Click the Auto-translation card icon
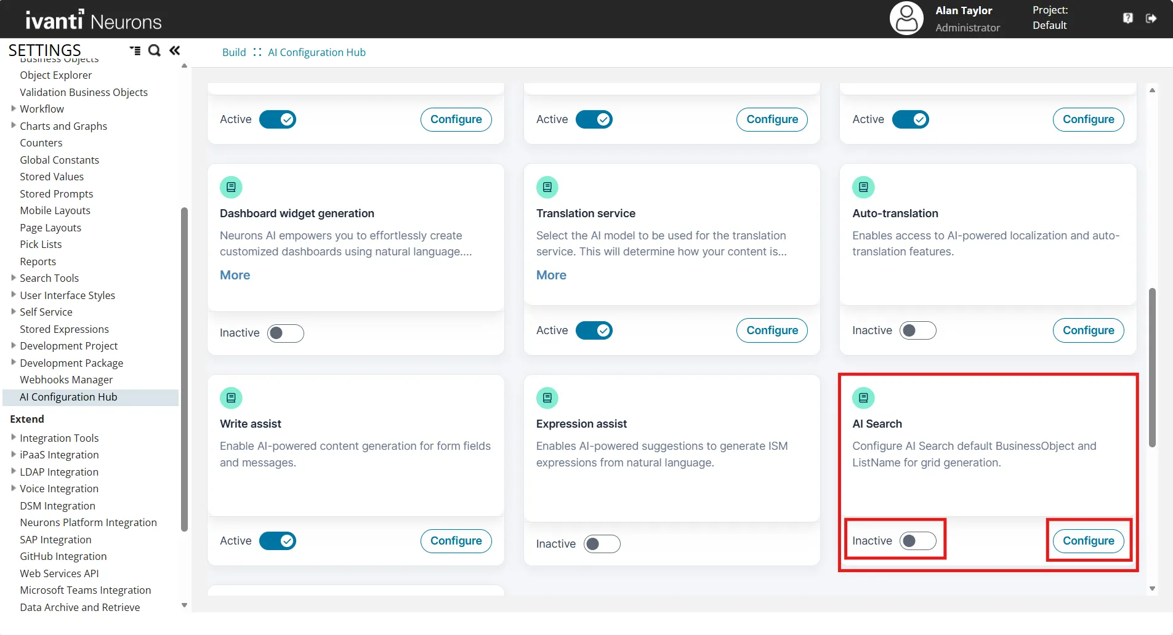 (x=863, y=187)
